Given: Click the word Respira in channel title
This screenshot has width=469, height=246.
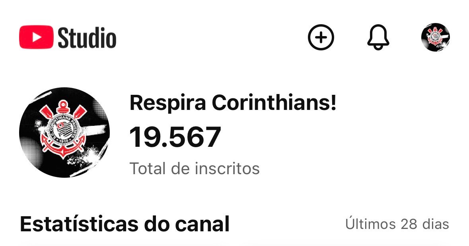Looking at the screenshot, I should [x=167, y=103].
